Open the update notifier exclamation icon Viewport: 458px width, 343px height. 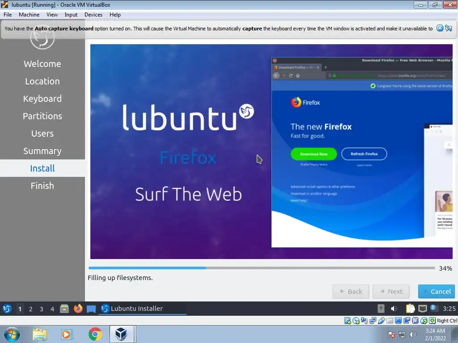(433, 308)
